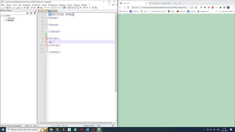235x132 pixels.
Task: Expand the Chrome bookmarks overflow chevron
Action: 216,11
